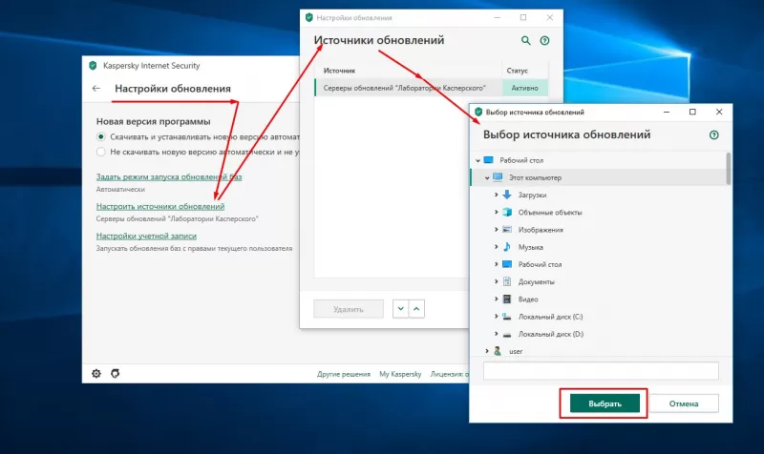Viewport: 764px width, 454px height.
Task: Click the Удалить button
Action: 349,309
